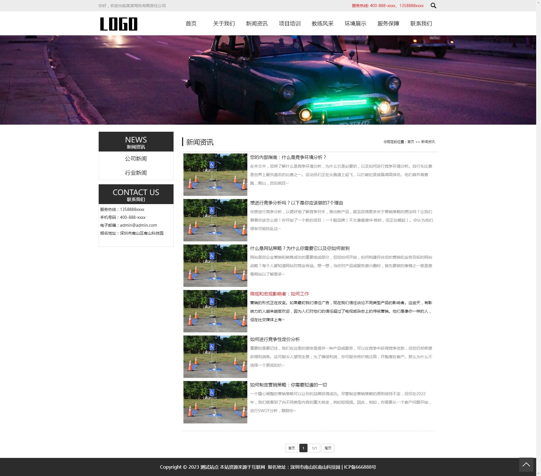
Task: Open the 首页 navigation menu item
Action: (191, 23)
